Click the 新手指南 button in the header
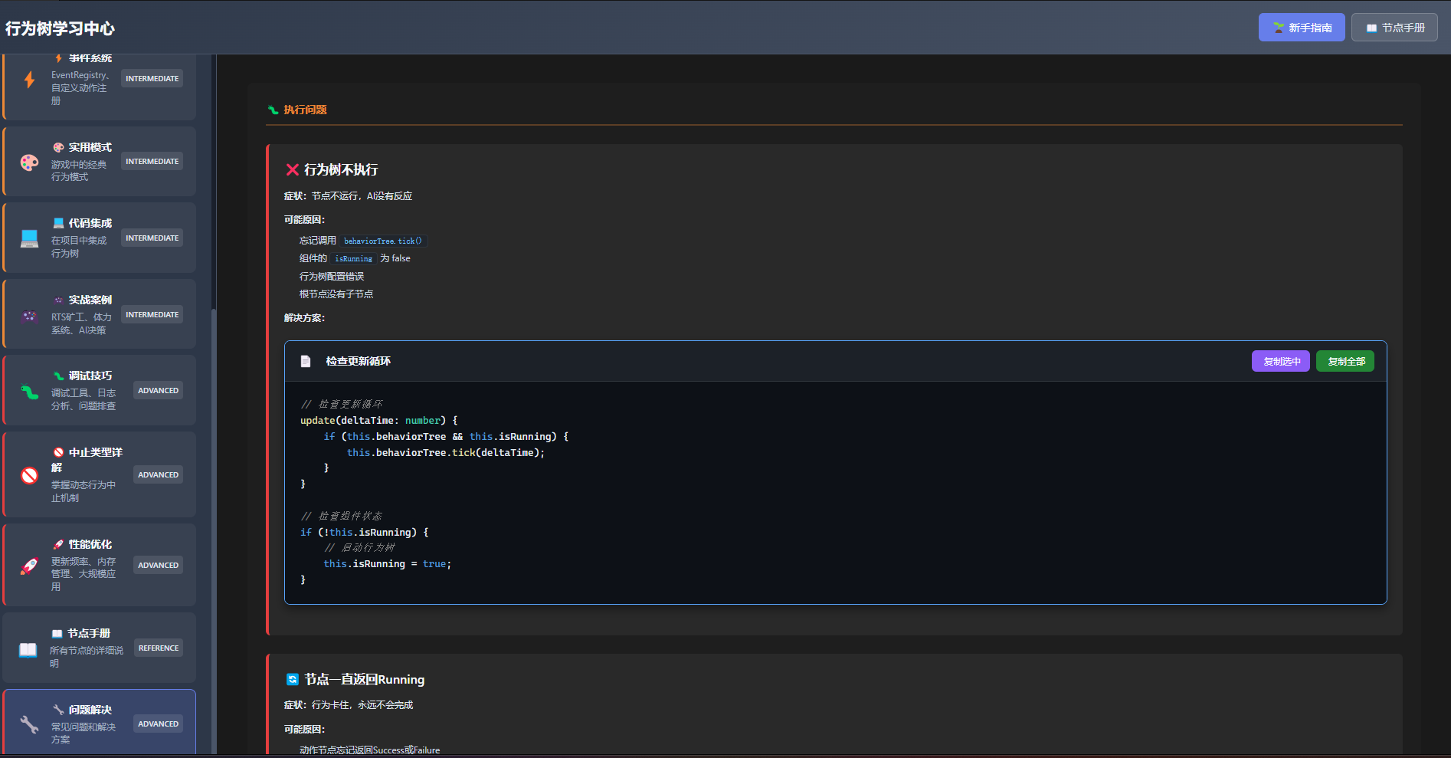Viewport: 1451px width, 758px height. pos(1302,28)
